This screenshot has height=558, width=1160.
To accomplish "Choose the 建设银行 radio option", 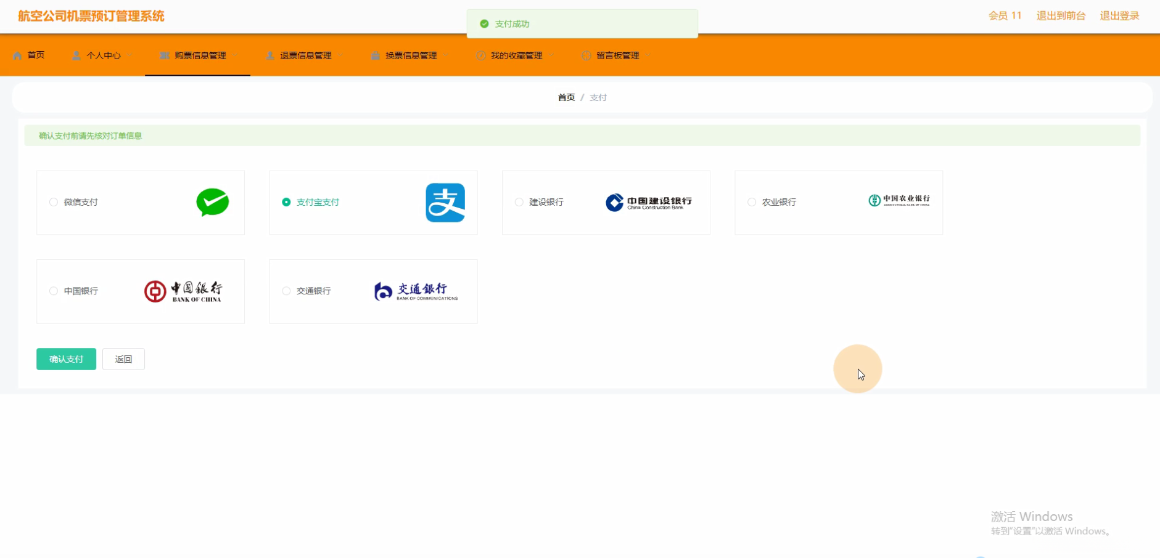I will tap(519, 202).
